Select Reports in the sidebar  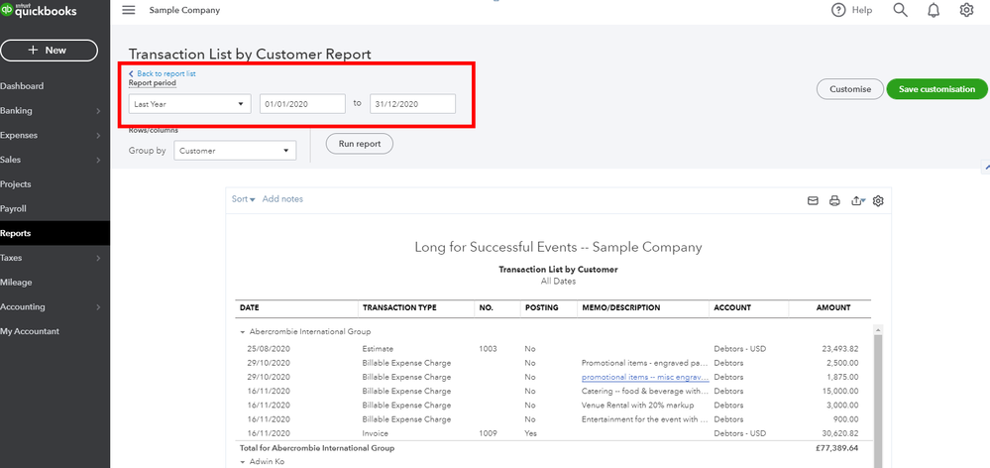click(16, 233)
